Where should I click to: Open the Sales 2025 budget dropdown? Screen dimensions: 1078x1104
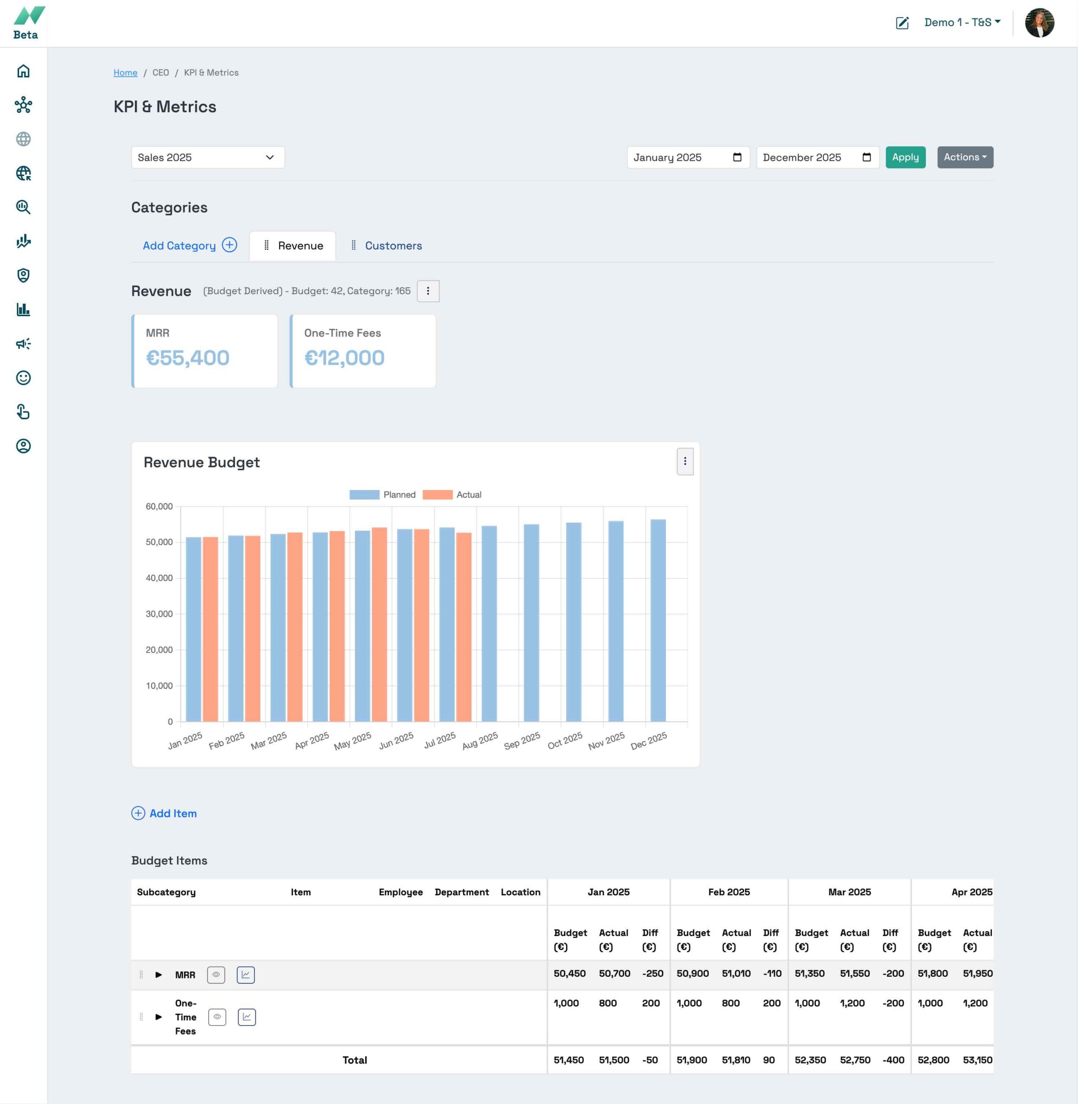tap(207, 157)
